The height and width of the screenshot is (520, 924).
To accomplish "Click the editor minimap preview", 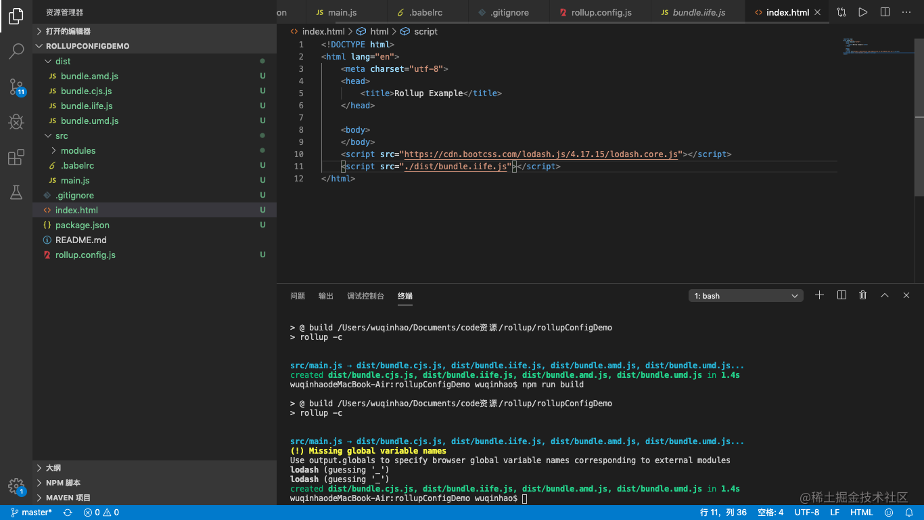I will point(877,46).
